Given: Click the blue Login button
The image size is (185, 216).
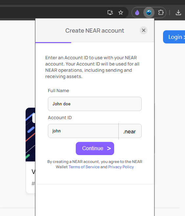Looking at the screenshot, I should point(174,37).
